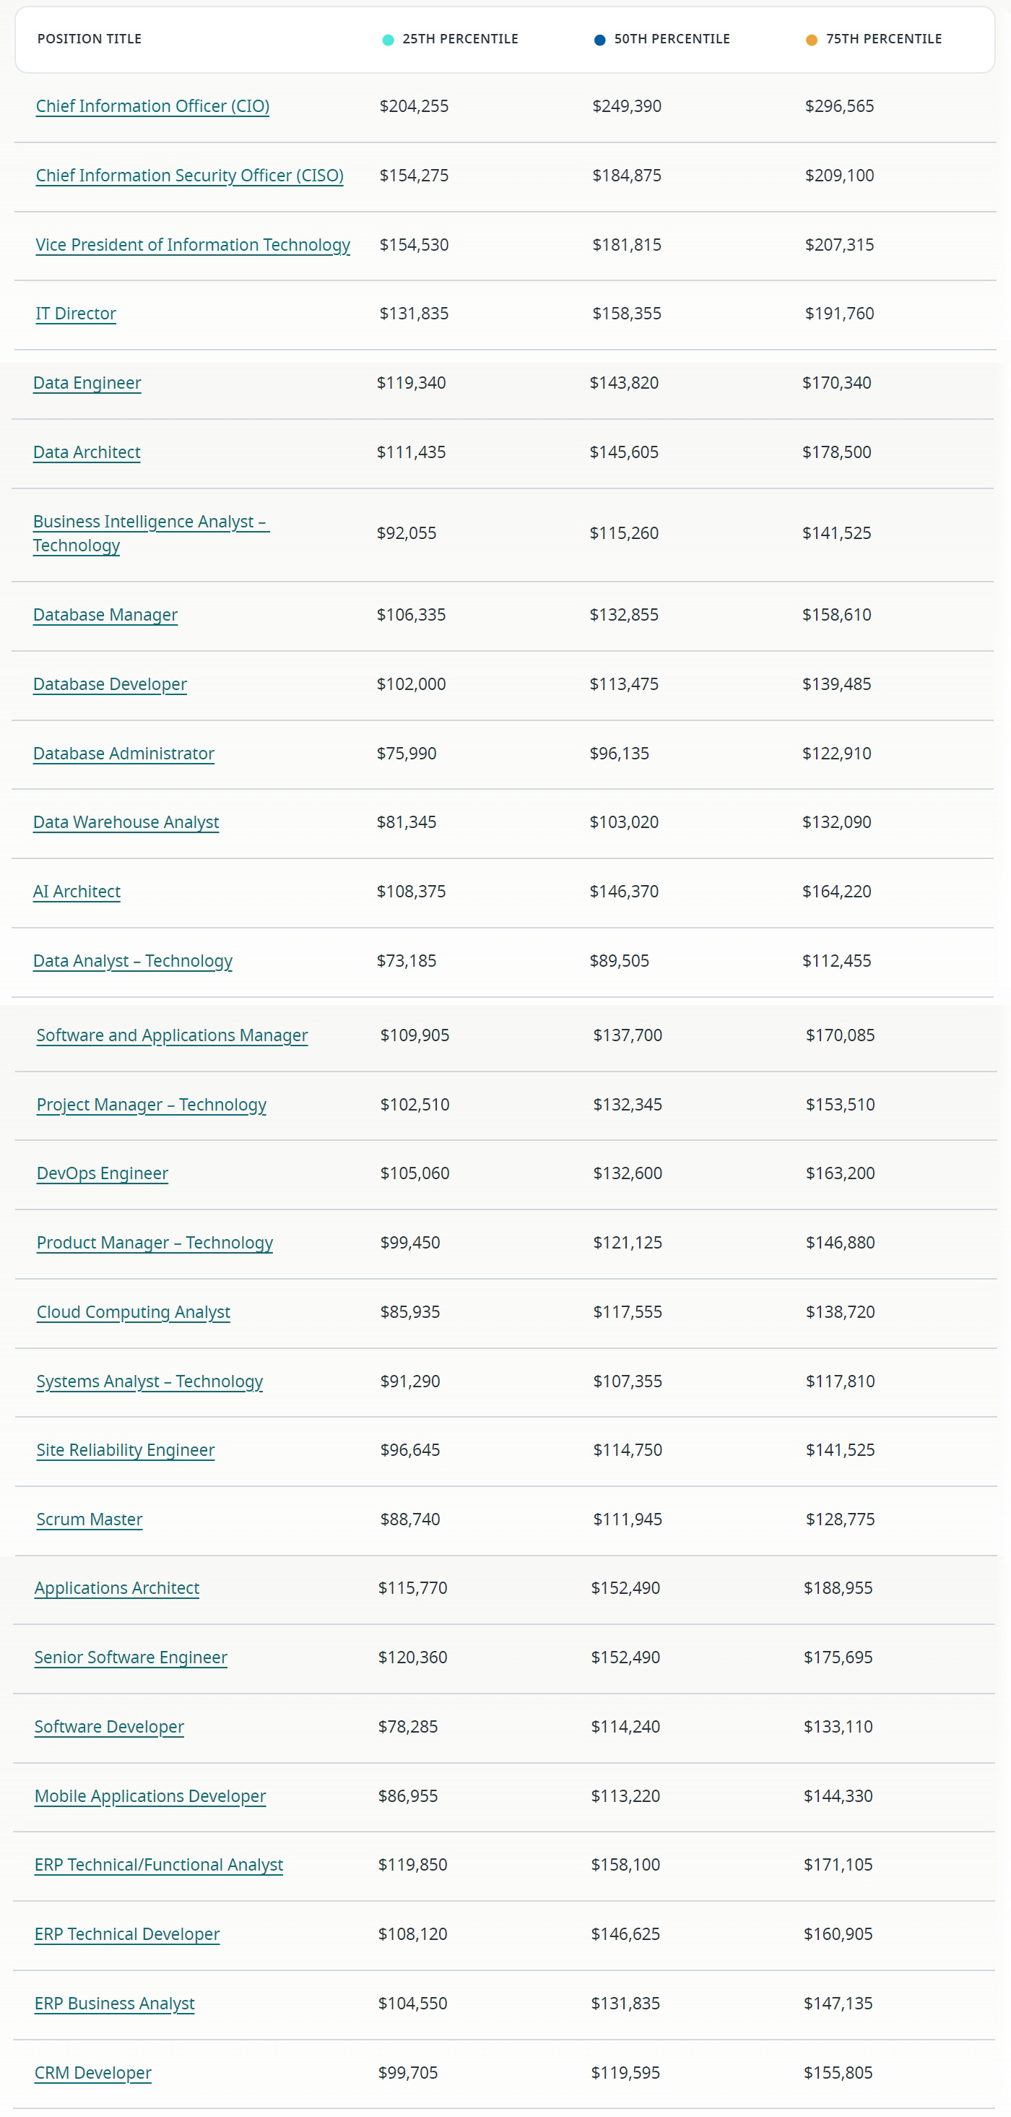Click the Site Reliability Engineer link
The height and width of the screenshot is (2117, 1011).
point(125,1449)
